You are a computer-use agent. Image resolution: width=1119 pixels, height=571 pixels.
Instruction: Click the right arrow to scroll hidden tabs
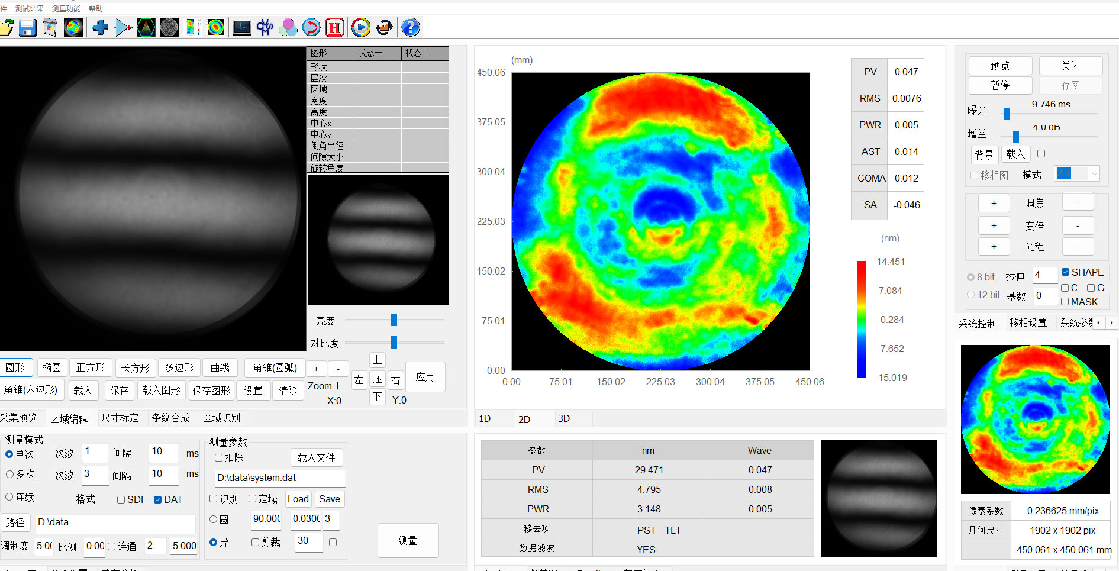pos(1112,323)
